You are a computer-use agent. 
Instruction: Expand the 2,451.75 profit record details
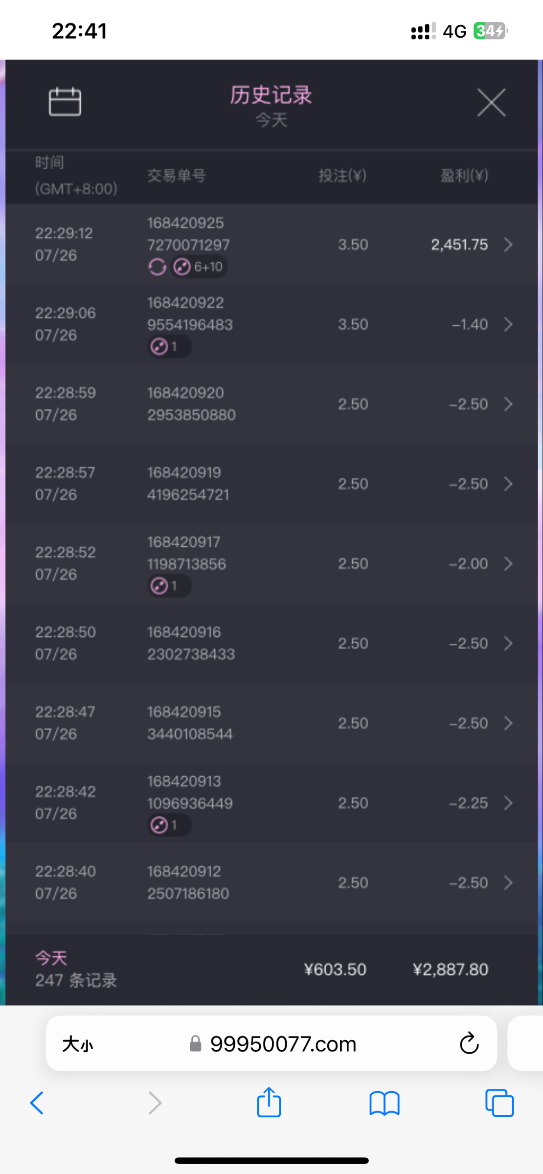click(x=508, y=245)
